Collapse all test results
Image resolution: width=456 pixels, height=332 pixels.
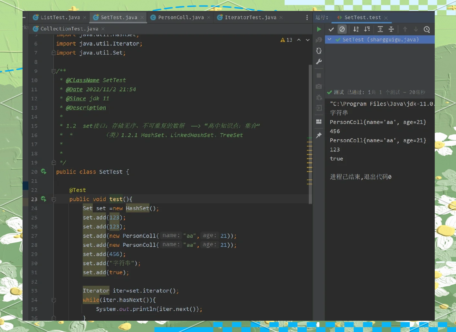click(391, 29)
